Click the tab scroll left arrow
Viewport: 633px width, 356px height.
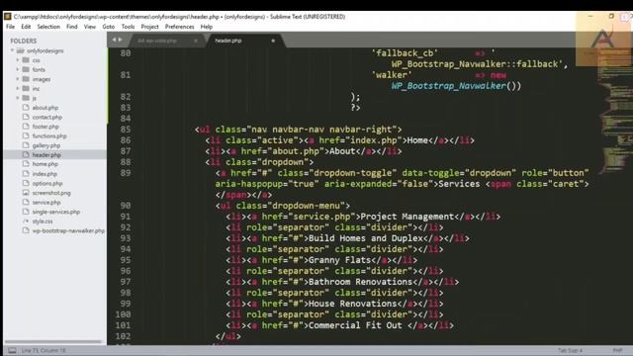click(x=115, y=40)
